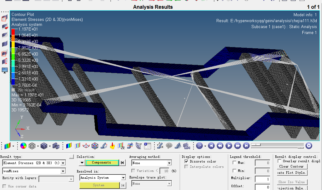Image resolution: width=322 pixels, height=190 pixels.
Task: Play the animation
Action: tap(229, 146)
